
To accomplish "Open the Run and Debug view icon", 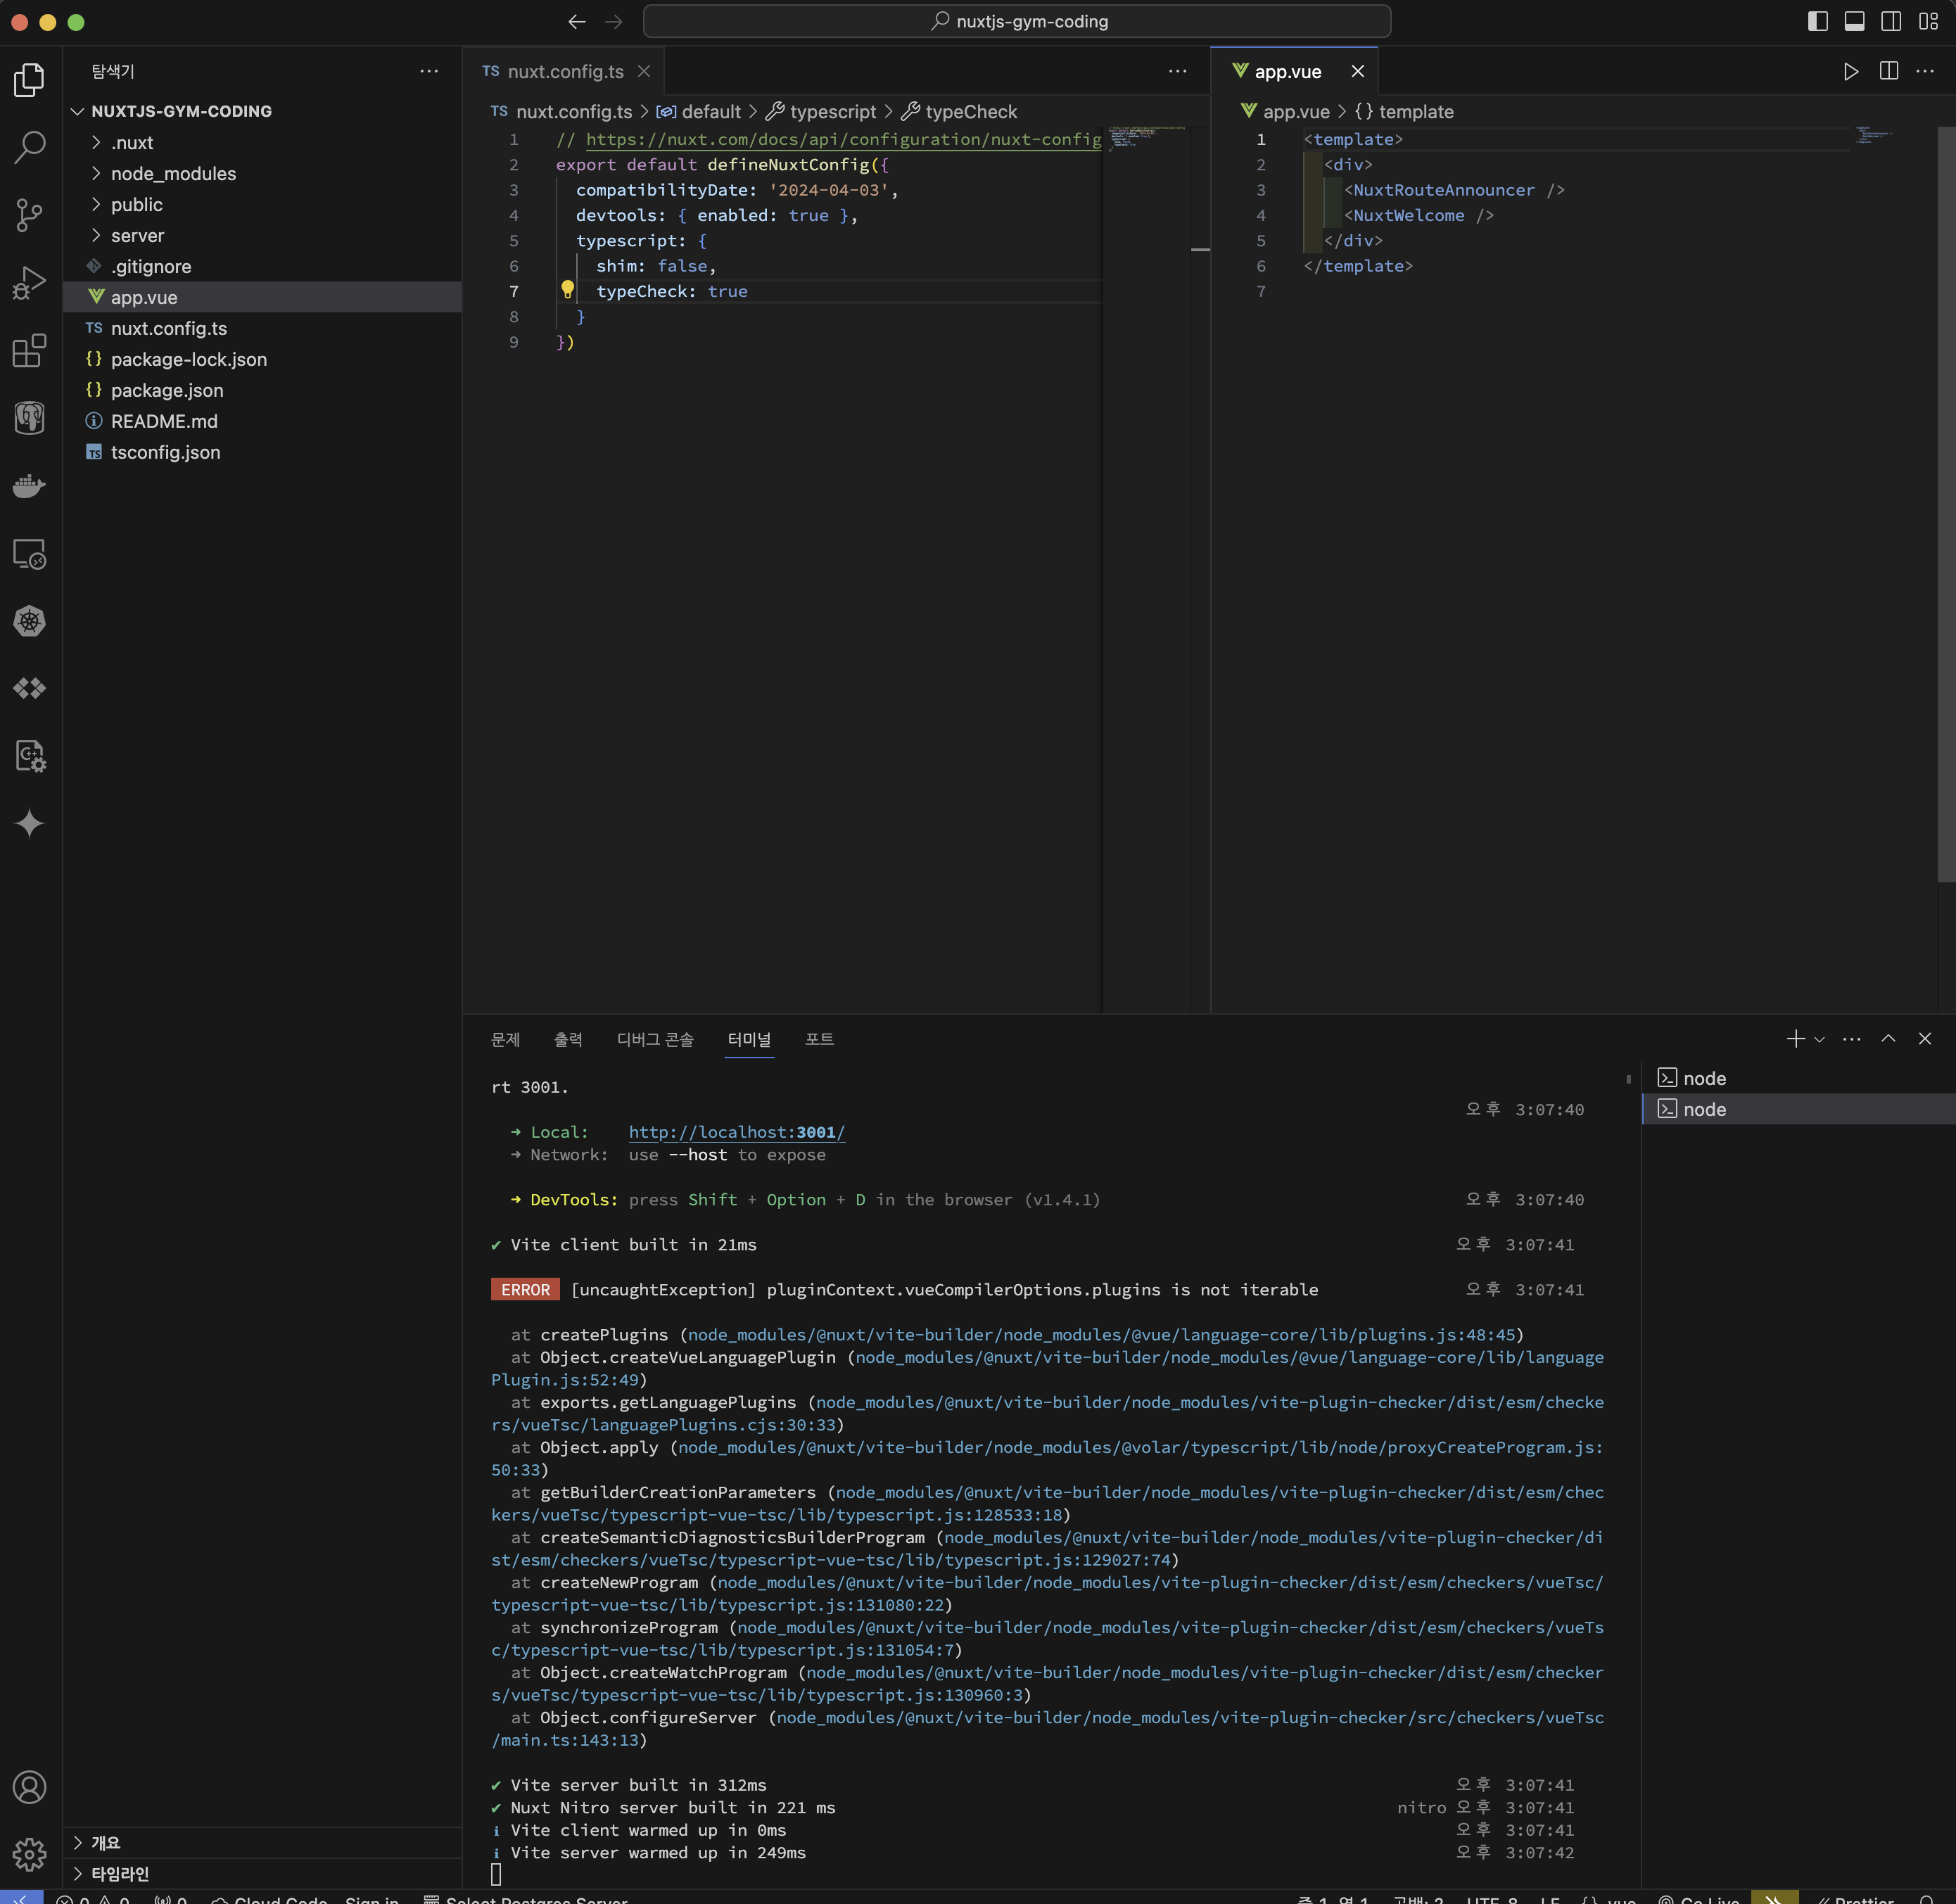I will click(30, 282).
